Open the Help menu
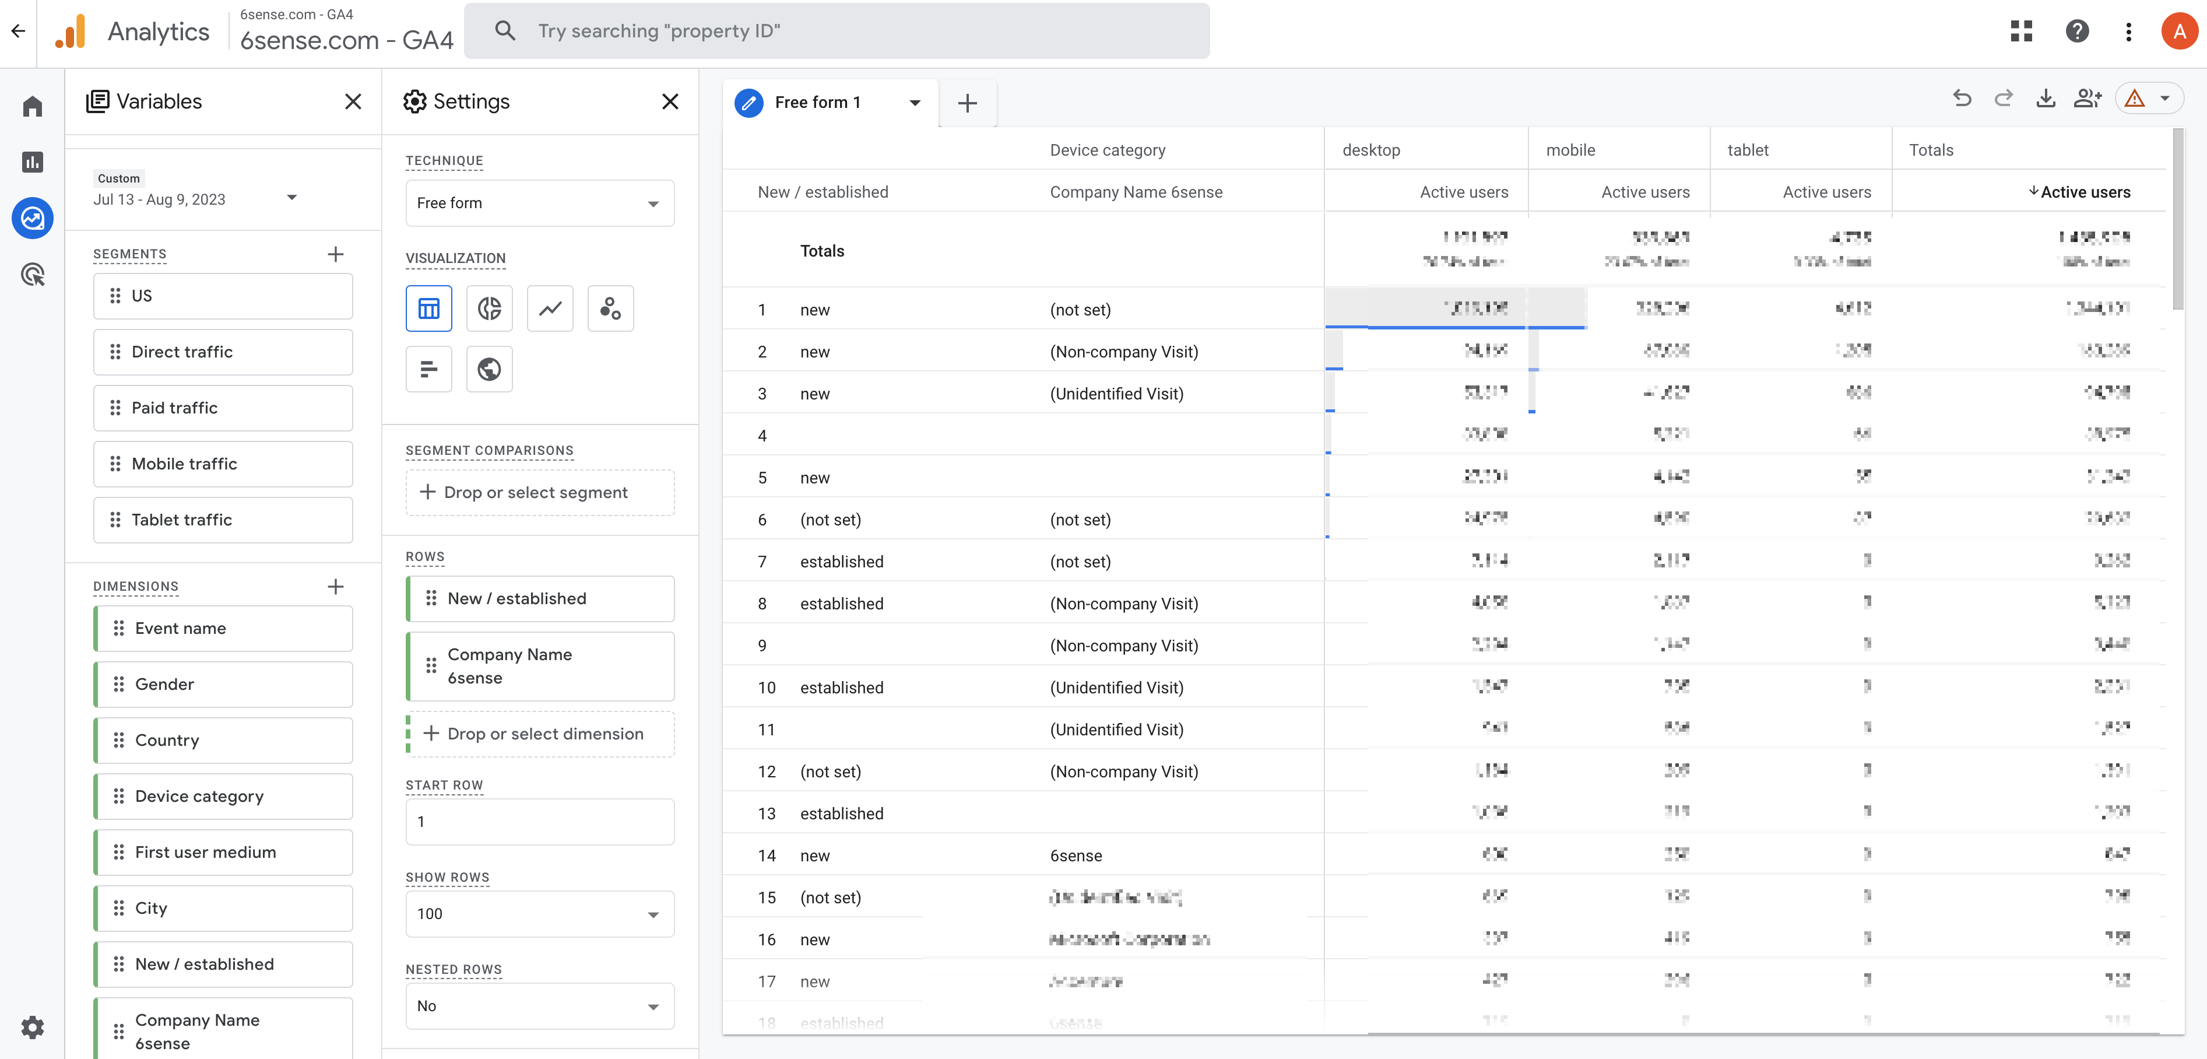2207x1059 pixels. click(x=2078, y=31)
